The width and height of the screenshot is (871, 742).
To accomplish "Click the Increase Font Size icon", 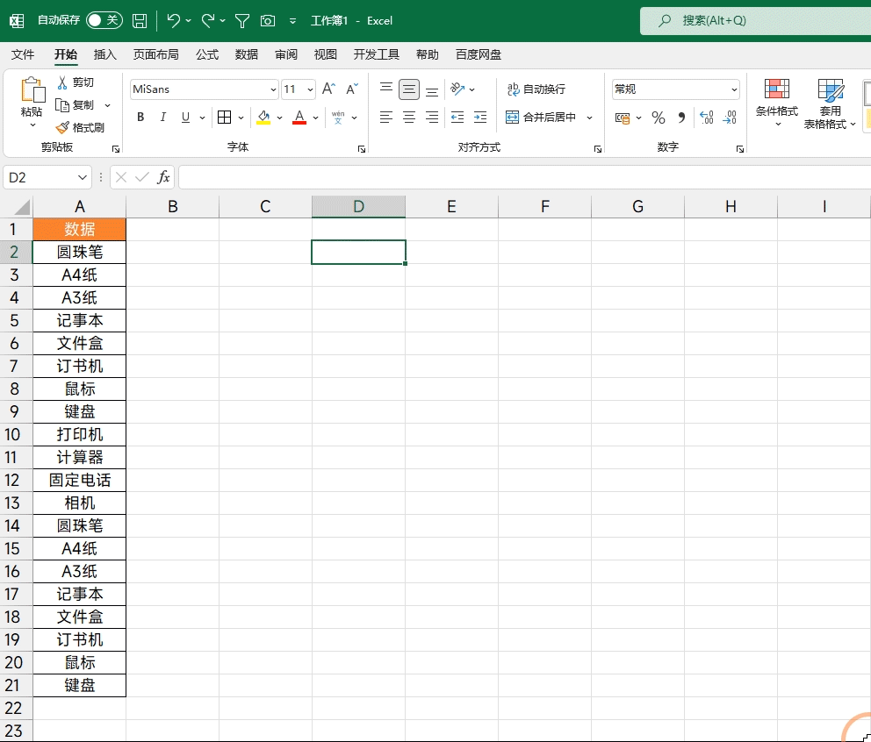I will click(x=328, y=89).
